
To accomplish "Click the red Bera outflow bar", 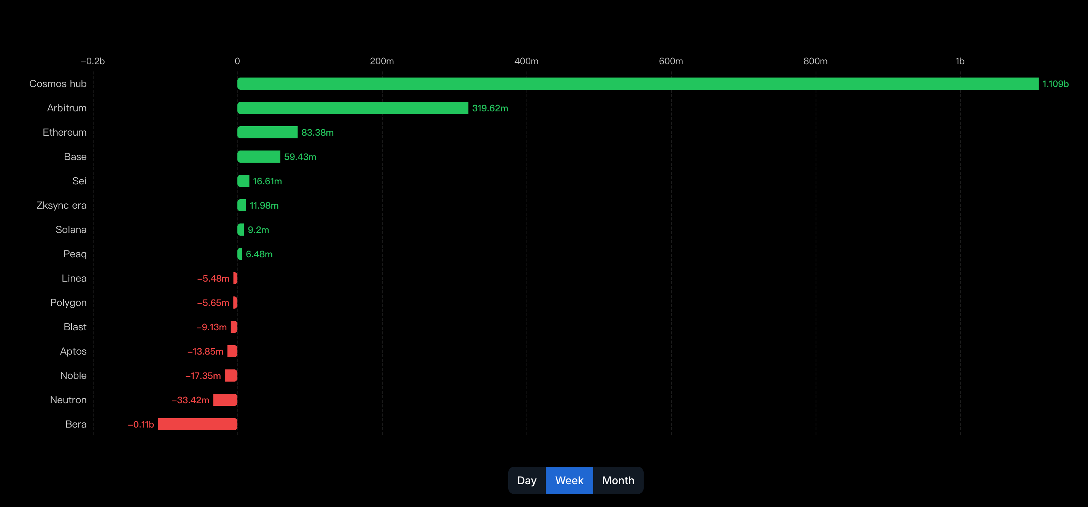I will pos(198,424).
